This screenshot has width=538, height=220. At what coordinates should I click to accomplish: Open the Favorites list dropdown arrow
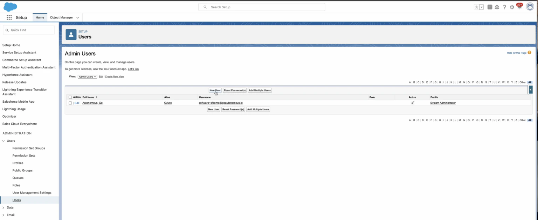(x=481, y=7)
